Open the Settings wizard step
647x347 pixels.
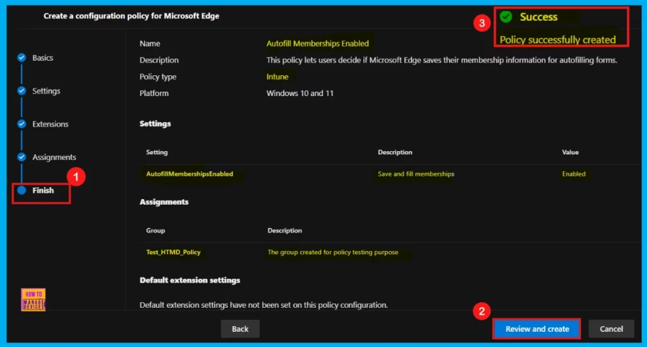click(46, 91)
